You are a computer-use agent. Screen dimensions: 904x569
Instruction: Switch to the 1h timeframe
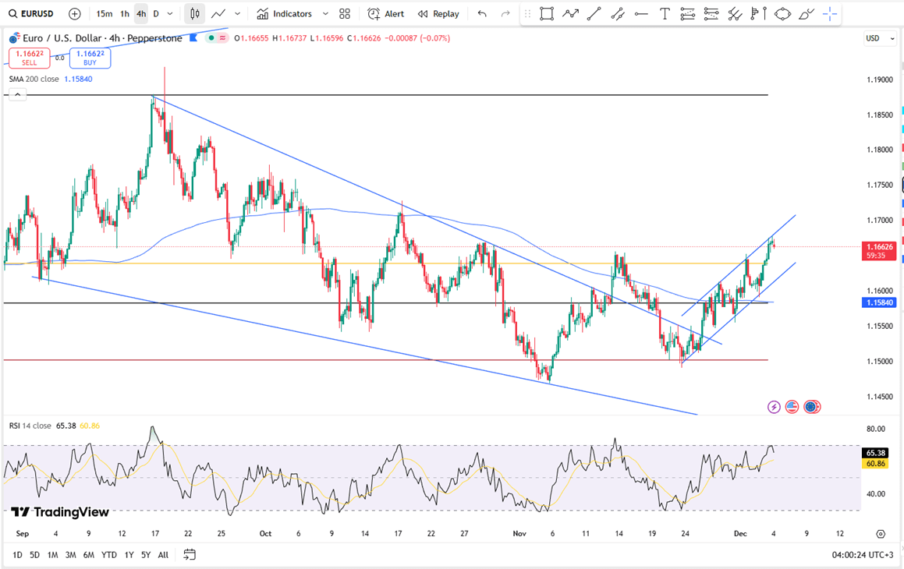coord(124,14)
